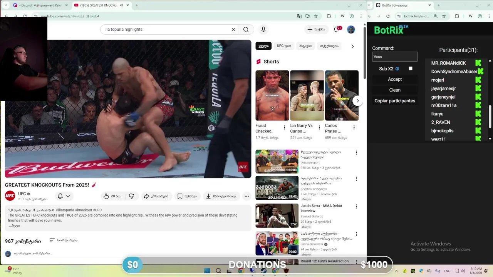Open Windows Start menu on taskbar
This screenshot has width=493, height=277.
coord(207,271)
